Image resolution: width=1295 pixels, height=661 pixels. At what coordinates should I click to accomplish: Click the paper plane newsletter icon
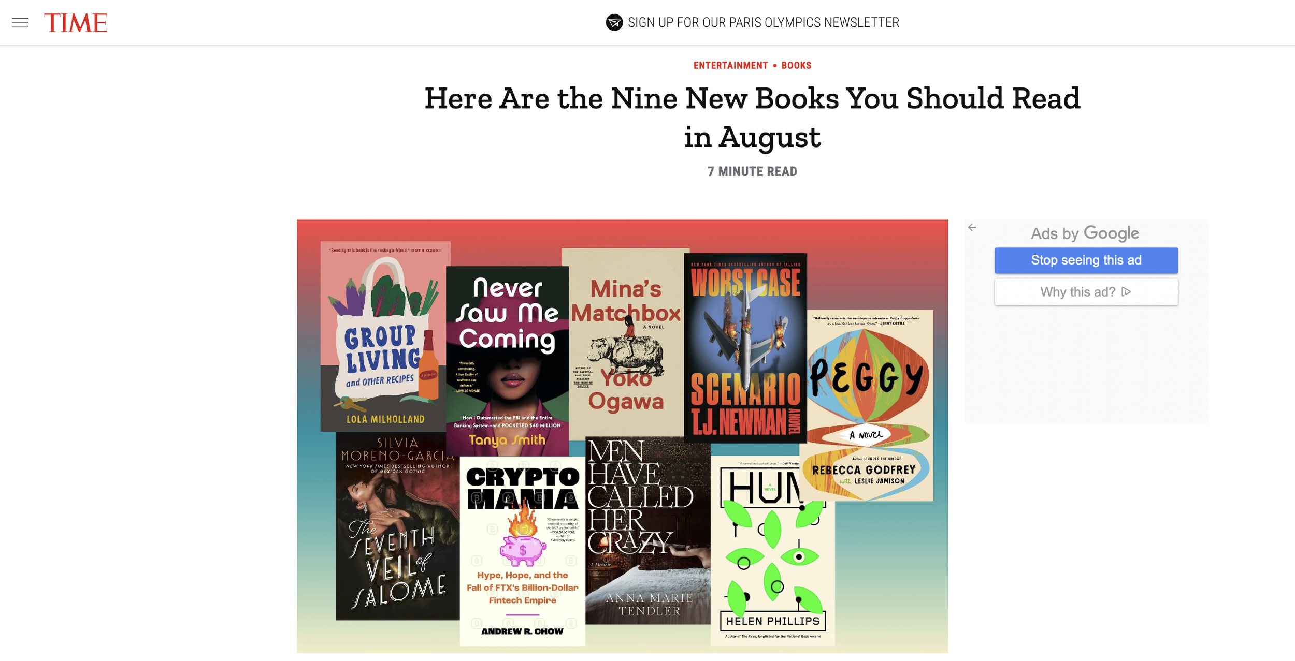click(x=614, y=22)
